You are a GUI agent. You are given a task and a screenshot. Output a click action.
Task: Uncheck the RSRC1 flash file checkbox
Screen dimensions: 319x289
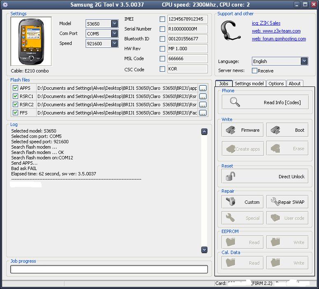pos(16,96)
